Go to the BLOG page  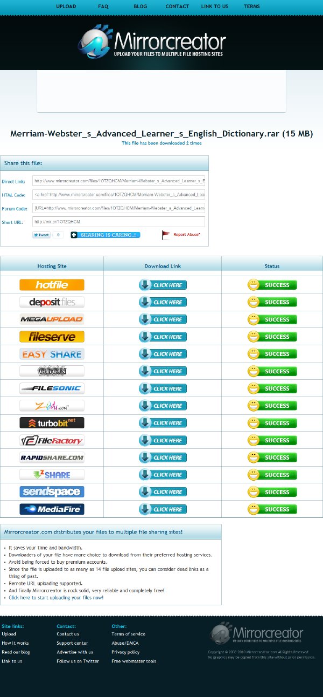(x=140, y=6)
